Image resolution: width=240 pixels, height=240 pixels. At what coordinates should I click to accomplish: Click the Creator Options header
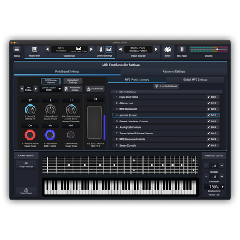coord(26,156)
